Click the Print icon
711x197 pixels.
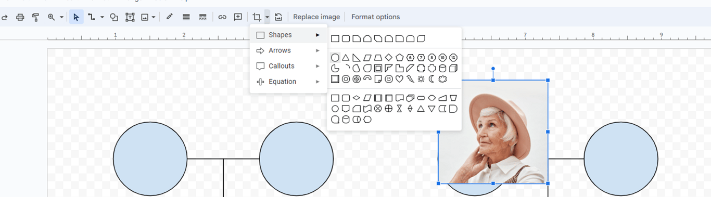point(20,17)
